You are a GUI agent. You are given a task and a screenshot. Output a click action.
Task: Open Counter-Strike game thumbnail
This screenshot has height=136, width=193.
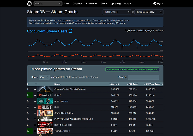pos(45,89)
